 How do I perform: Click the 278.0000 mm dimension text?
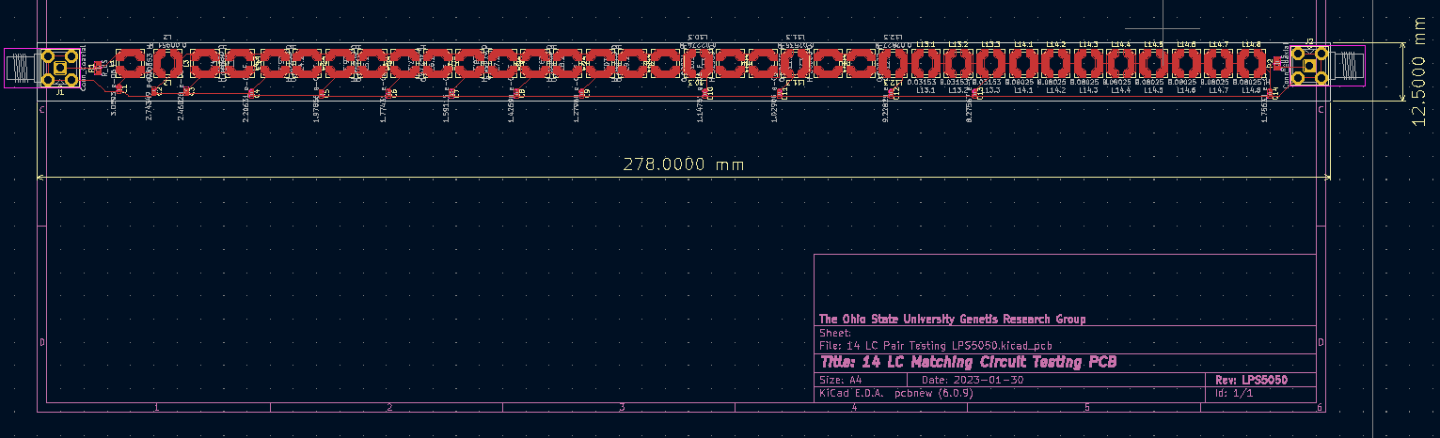[x=683, y=164]
